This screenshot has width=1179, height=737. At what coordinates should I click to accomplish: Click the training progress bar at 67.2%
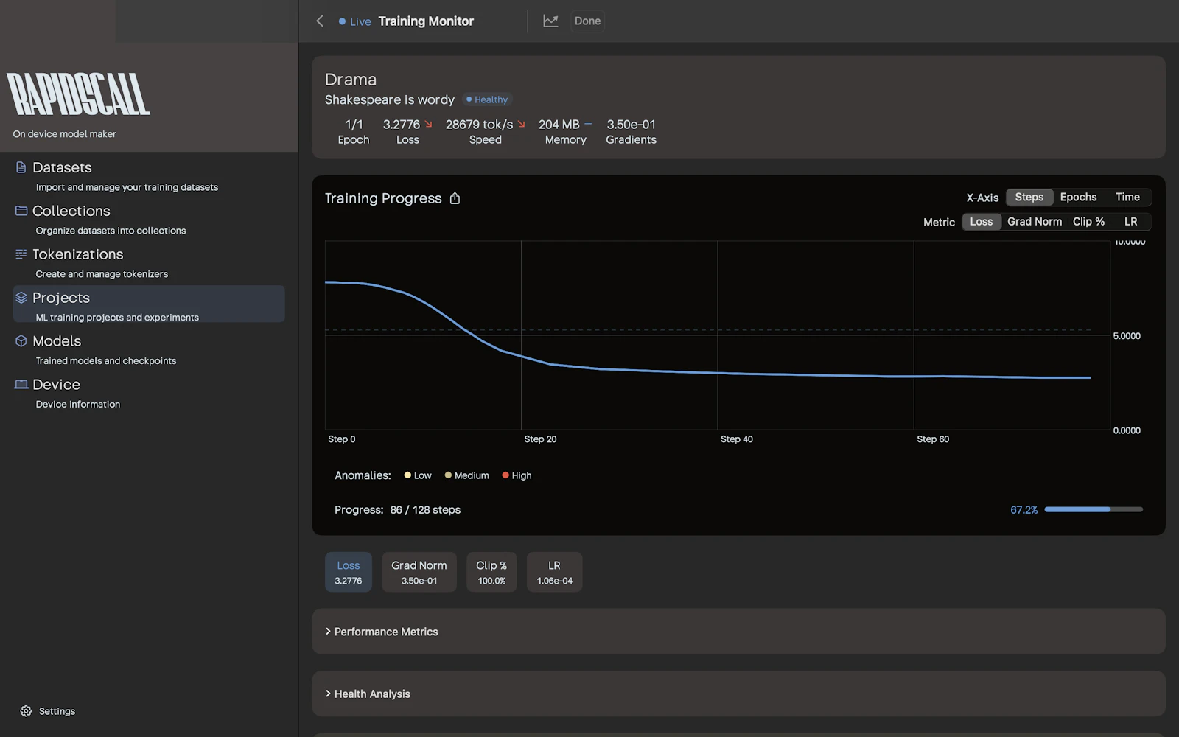[x=1094, y=509]
